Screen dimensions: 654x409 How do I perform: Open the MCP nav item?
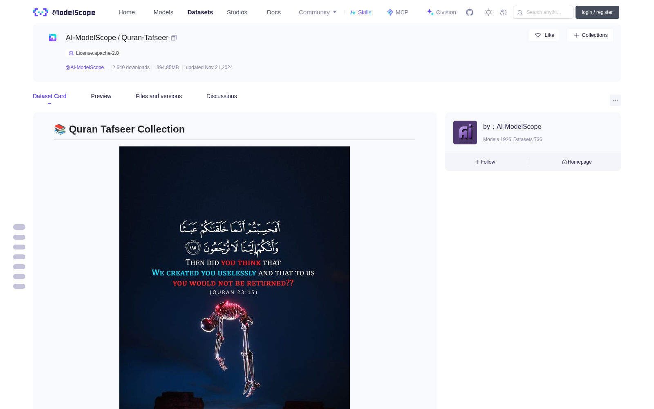[398, 12]
